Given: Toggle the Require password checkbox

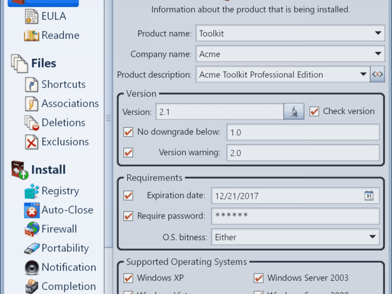Looking at the screenshot, I should pos(128,216).
